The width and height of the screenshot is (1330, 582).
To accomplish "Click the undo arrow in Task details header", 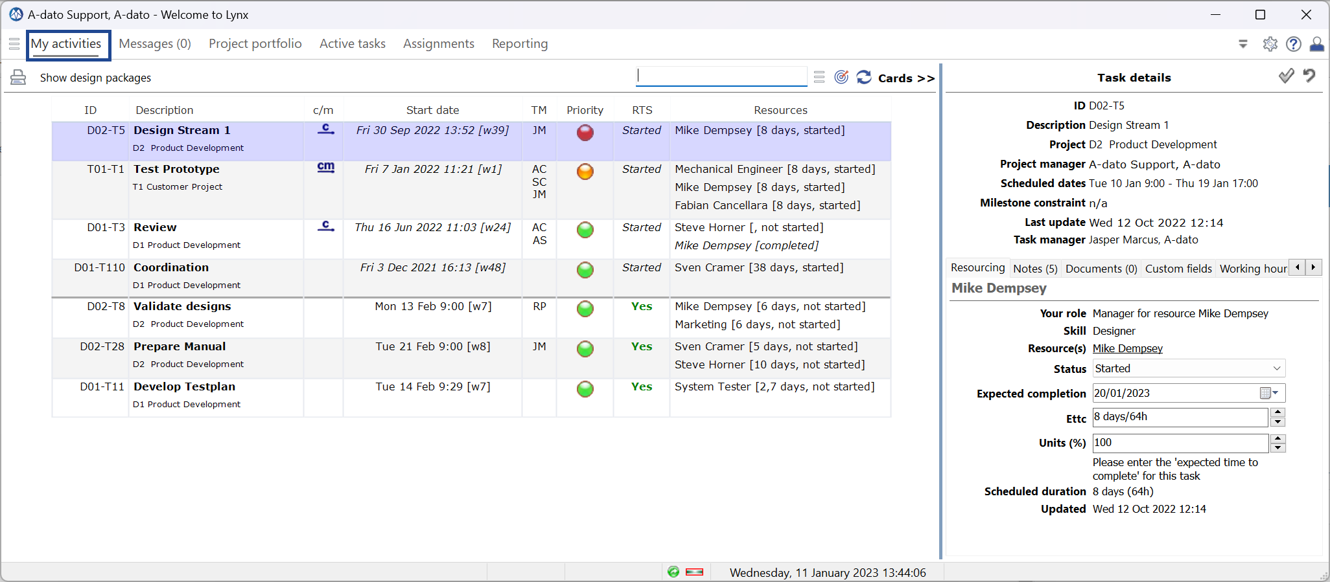I will (1309, 76).
